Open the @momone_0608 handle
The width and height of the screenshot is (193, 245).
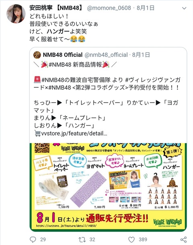click(109, 8)
